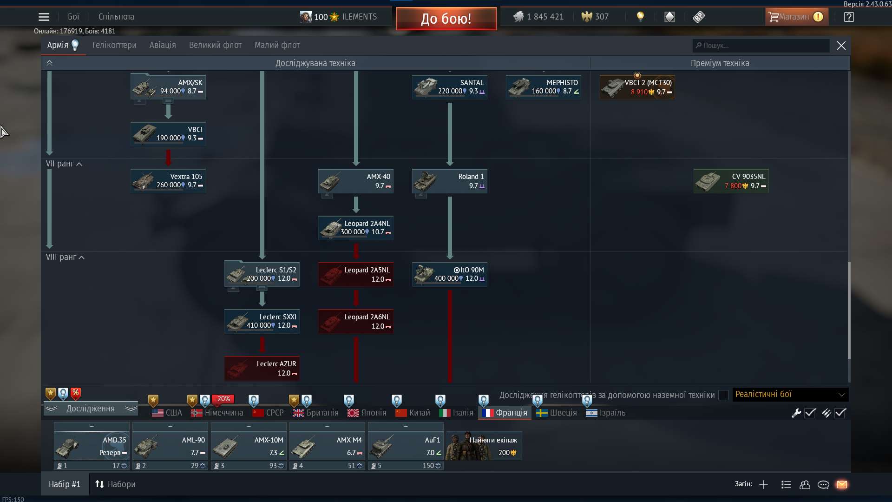Click Найняти екіпаж to hire crew

click(x=484, y=446)
